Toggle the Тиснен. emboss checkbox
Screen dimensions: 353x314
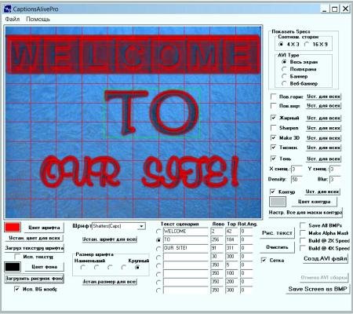point(273,148)
